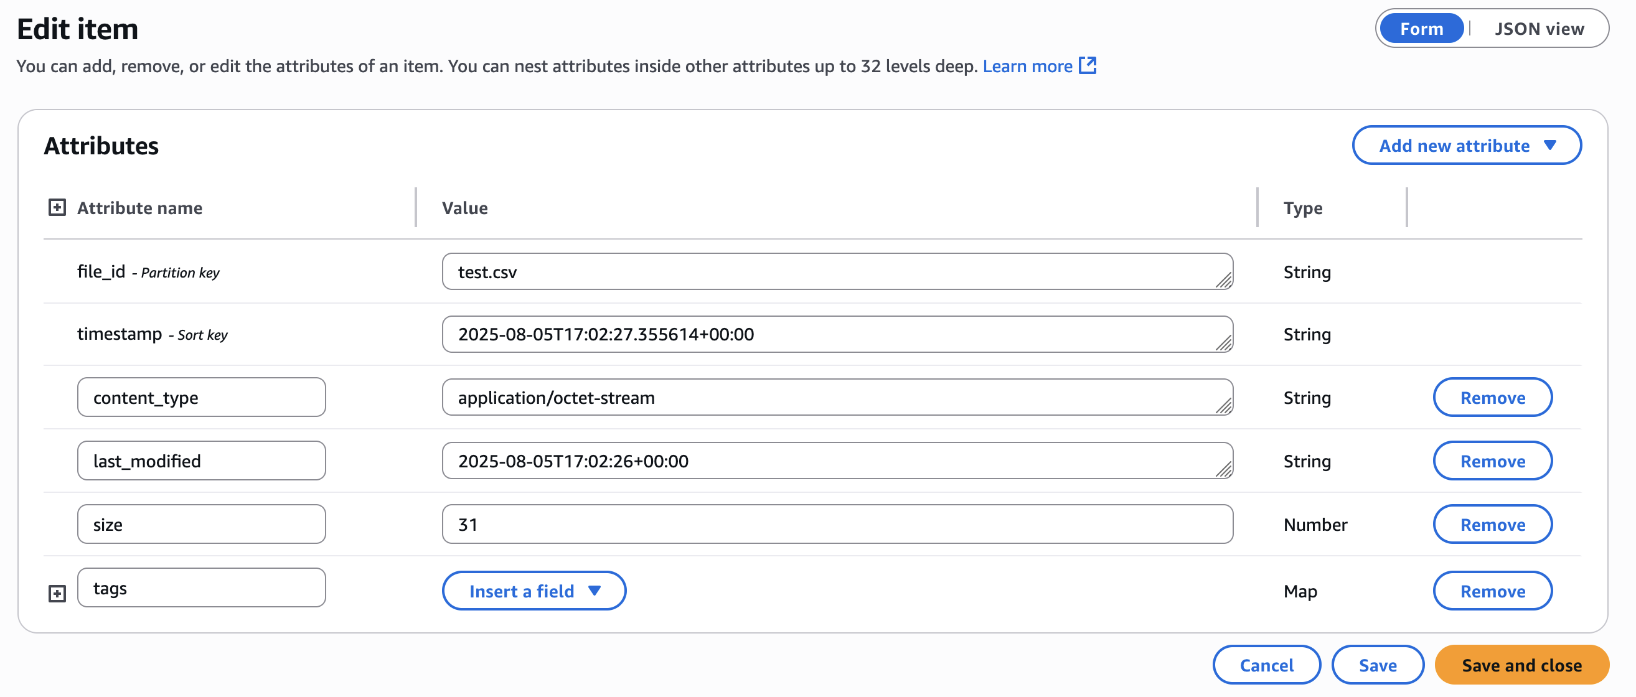Remove the last_modified attribute
Viewport: 1636px width, 697px height.
(x=1492, y=461)
